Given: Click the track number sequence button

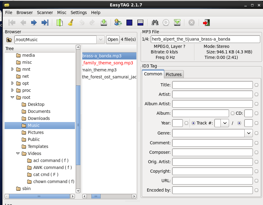Looking at the screenshot, I should pos(193,123).
